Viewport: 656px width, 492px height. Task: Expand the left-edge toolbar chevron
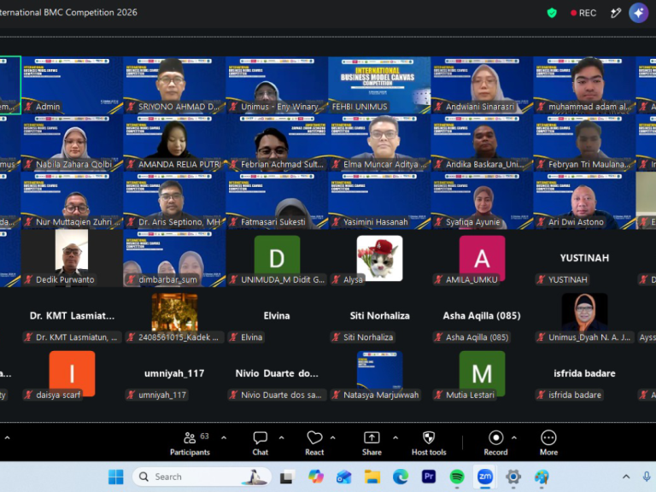tap(7, 437)
